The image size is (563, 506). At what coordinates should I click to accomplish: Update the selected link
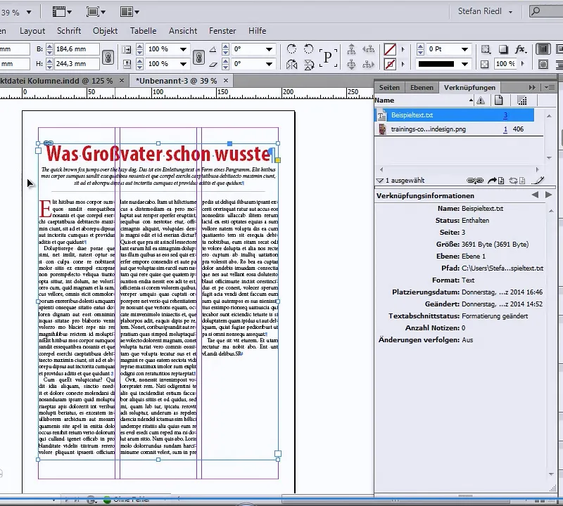(x=517, y=181)
